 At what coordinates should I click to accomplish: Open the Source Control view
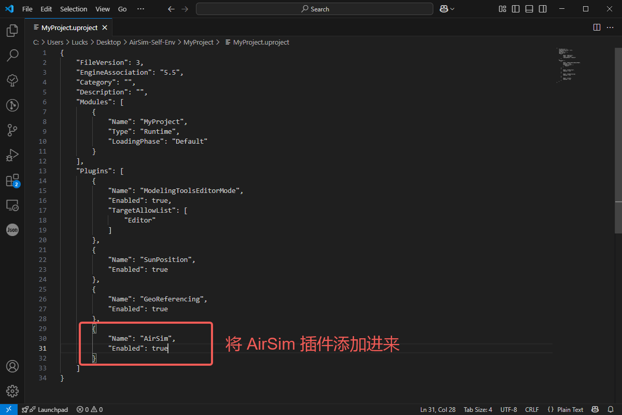[x=12, y=130]
